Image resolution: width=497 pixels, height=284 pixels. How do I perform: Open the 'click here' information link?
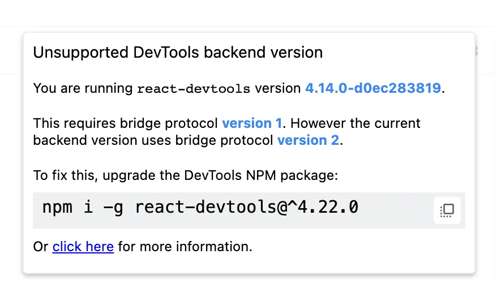pyautogui.click(x=83, y=247)
